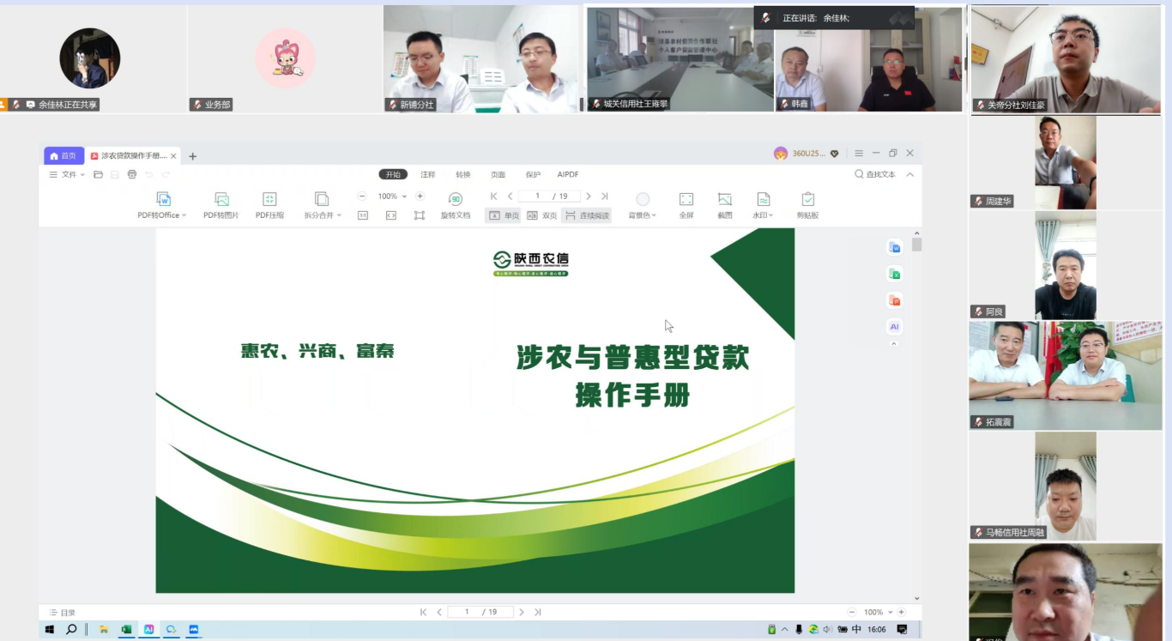Go to next page in bottom bar
Screen dimensions: 1172x641
522,612
